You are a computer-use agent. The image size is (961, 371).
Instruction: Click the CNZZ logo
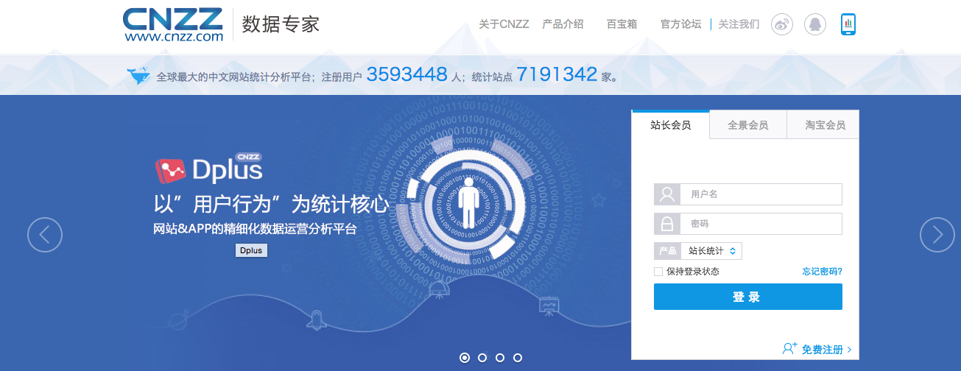pyautogui.click(x=173, y=24)
